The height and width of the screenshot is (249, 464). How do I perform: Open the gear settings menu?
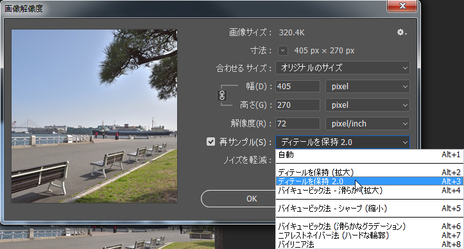[x=402, y=32]
